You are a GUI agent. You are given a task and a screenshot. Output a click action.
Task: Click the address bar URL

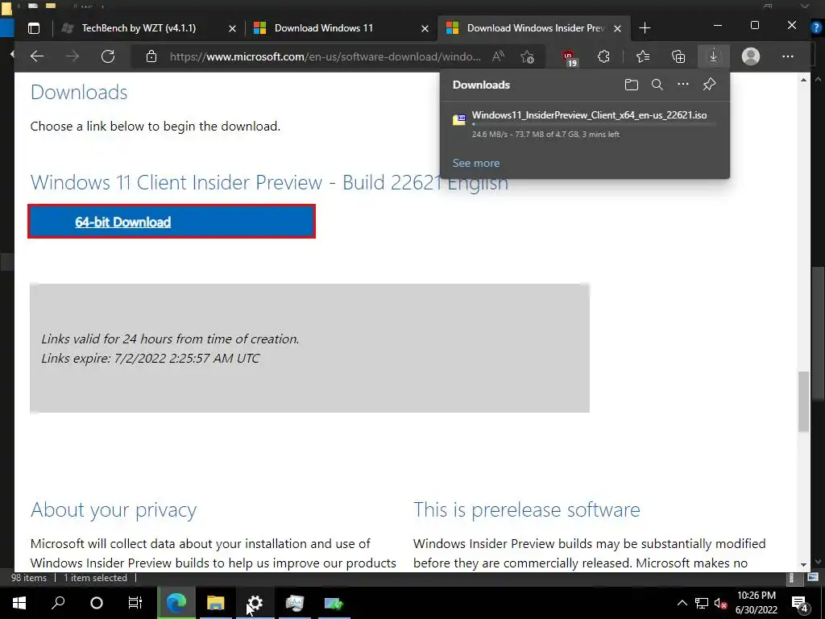pos(325,56)
